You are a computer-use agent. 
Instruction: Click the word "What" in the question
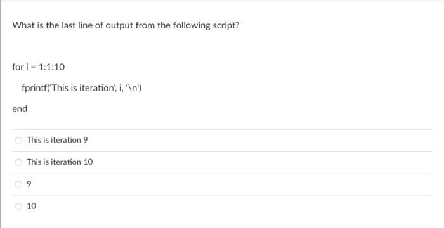pyautogui.click(x=23, y=25)
